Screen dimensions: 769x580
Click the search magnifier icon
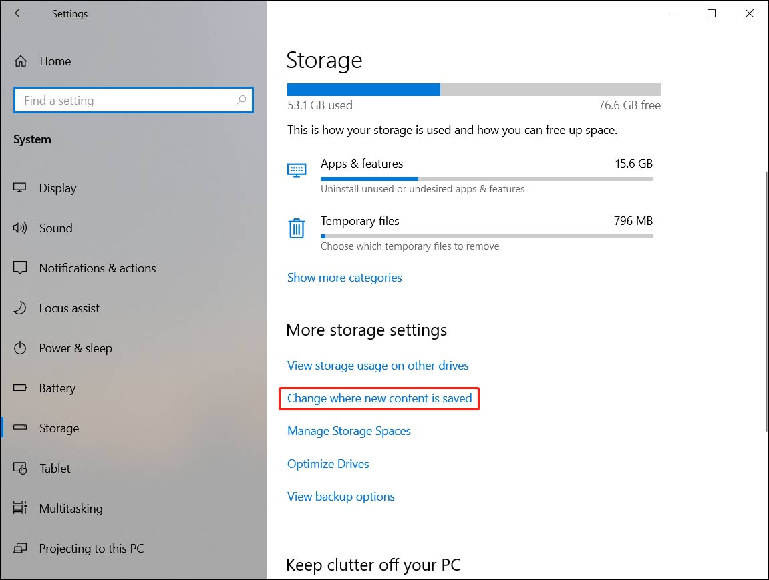click(x=241, y=101)
